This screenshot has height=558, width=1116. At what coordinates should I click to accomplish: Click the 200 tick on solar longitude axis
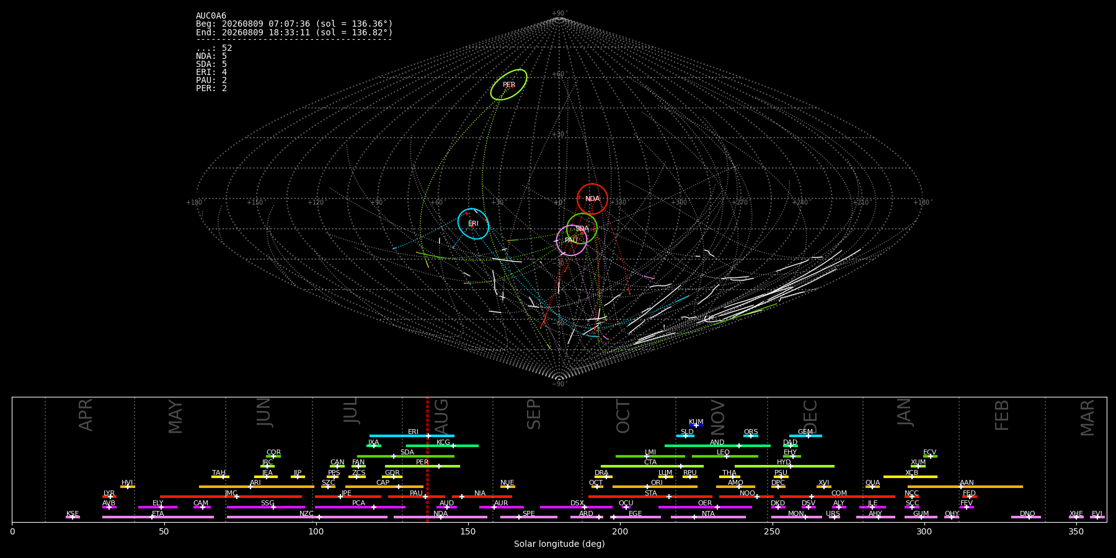point(620,531)
